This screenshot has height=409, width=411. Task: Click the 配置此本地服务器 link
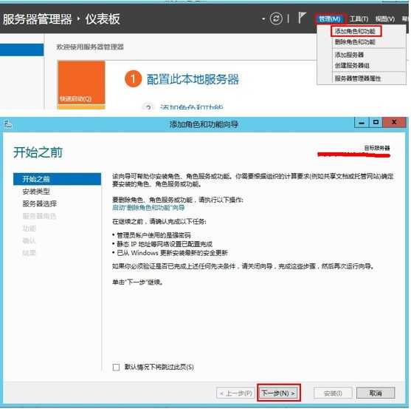click(x=193, y=79)
